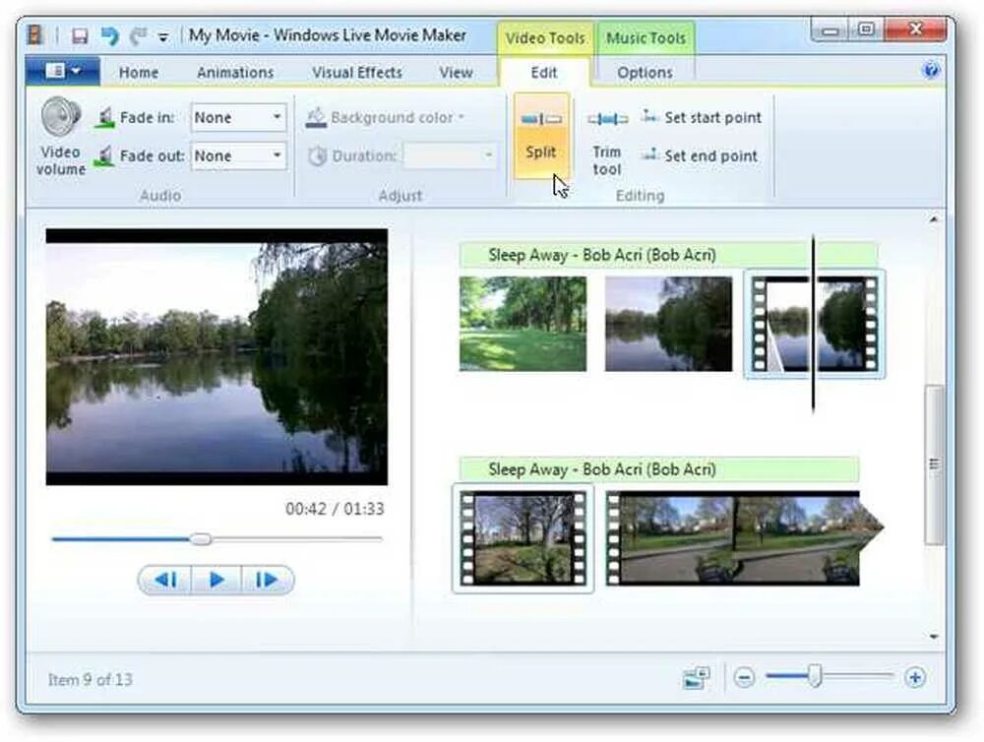Click the Fade out speaker icon
Image resolution: width=984 pixels, height=742 pixels.
[x=105, y=155]
